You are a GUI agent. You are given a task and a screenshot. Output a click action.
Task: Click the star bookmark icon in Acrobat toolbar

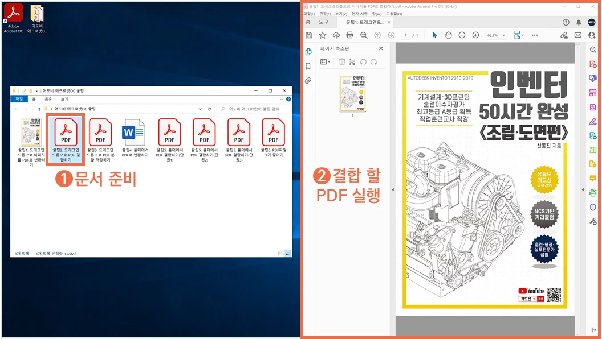(x=323, y=35)
